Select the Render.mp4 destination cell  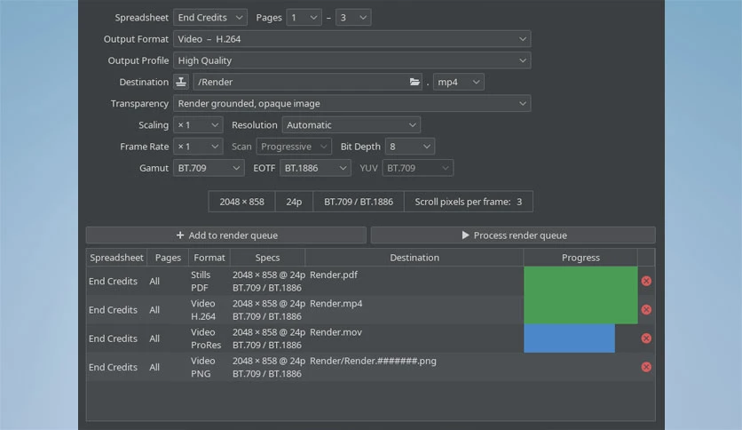click(x=415, y=310)
